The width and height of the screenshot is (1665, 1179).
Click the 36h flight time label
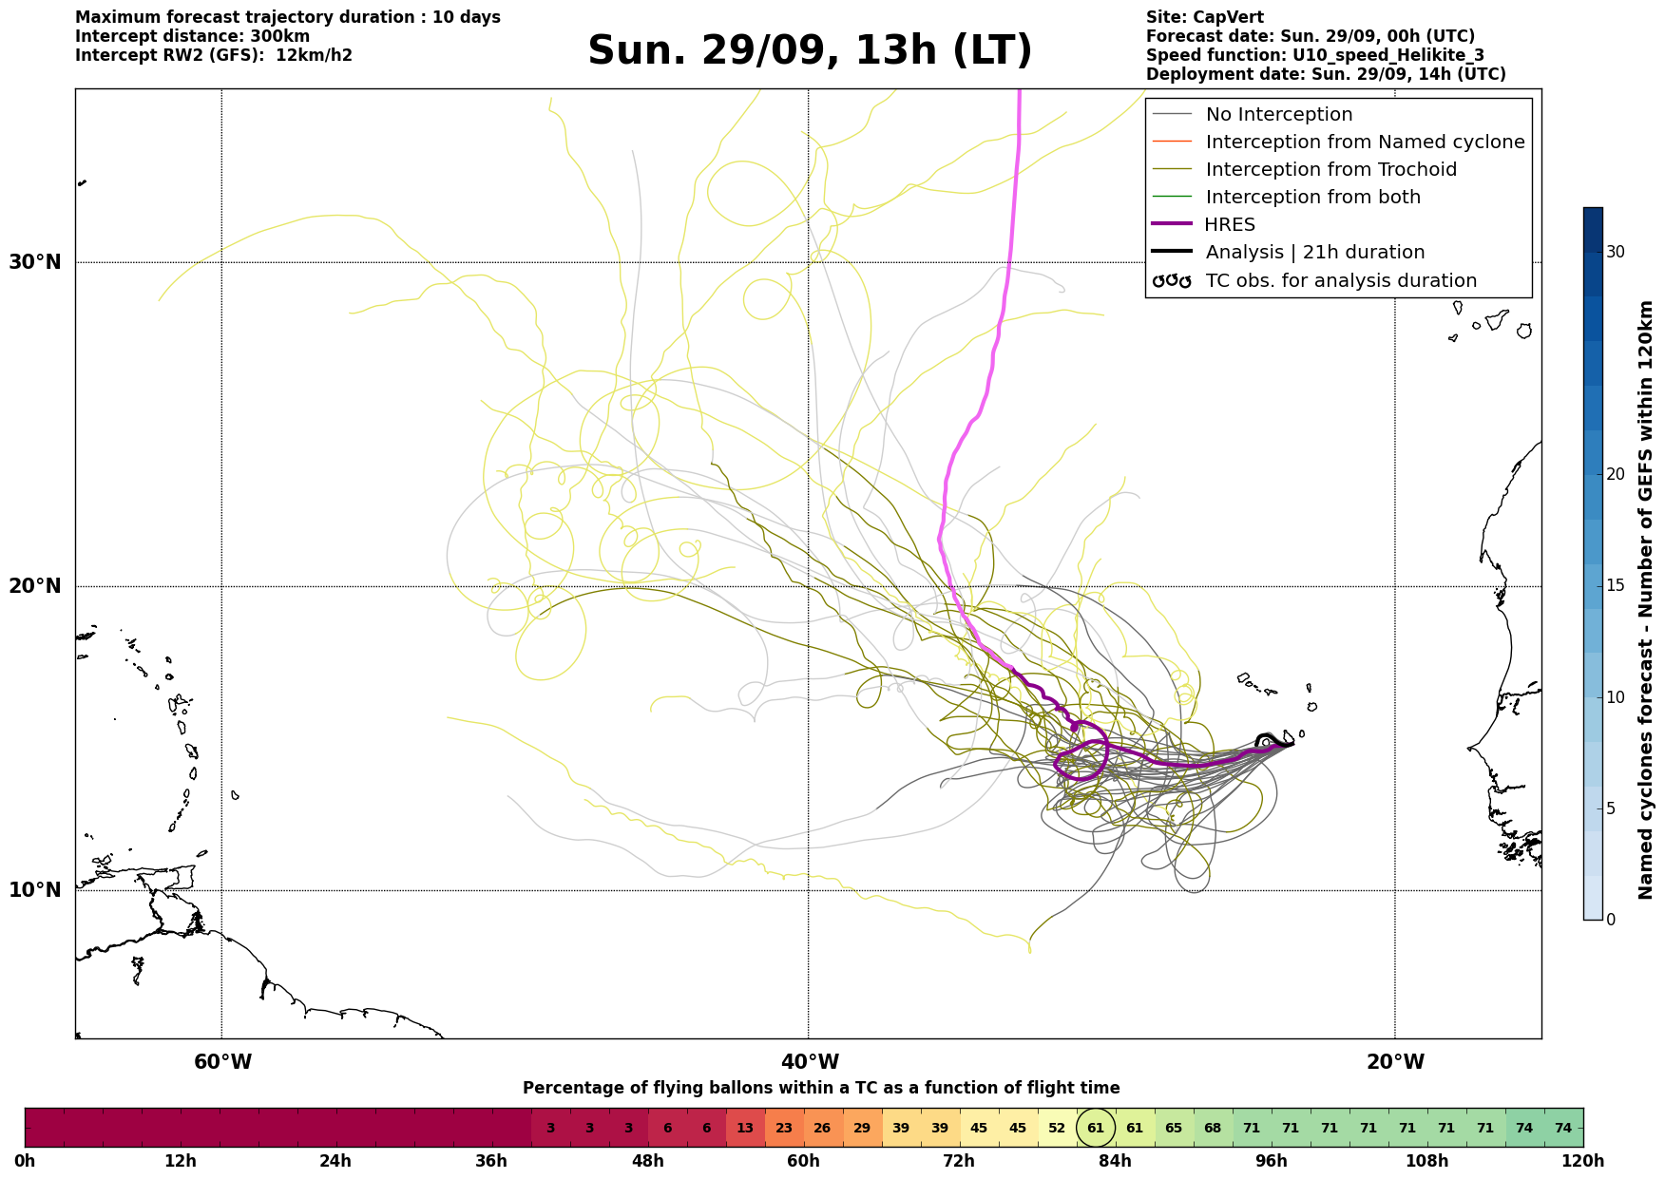point(491,1161)
